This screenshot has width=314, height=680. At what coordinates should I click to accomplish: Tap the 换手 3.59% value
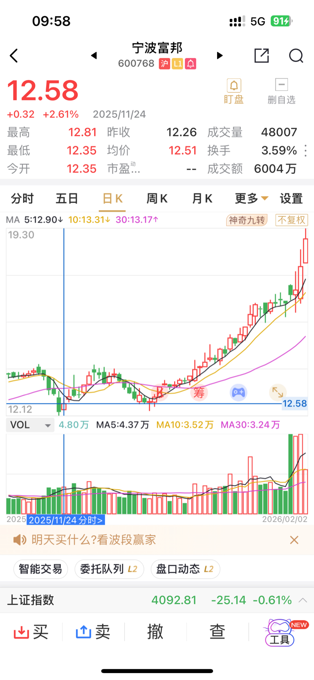click(279, 150)
